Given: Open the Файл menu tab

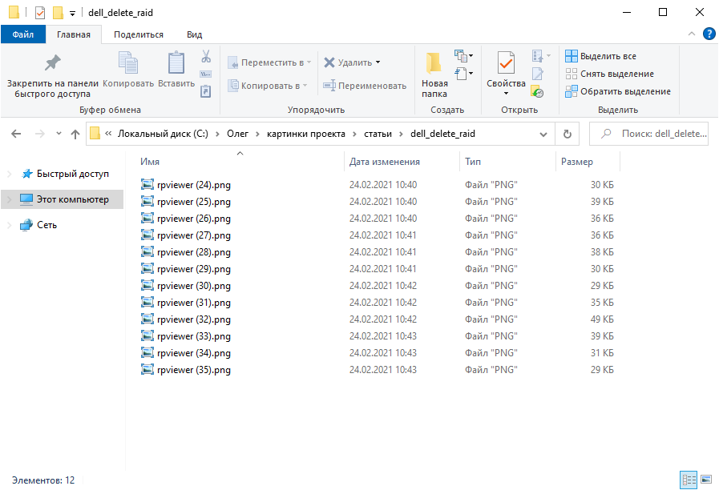Looking at the screenshot, I should [23, 34].
